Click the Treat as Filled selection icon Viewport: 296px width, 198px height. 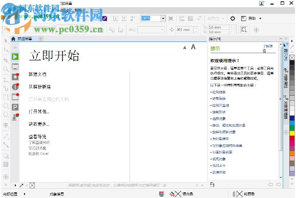[244, 30]
